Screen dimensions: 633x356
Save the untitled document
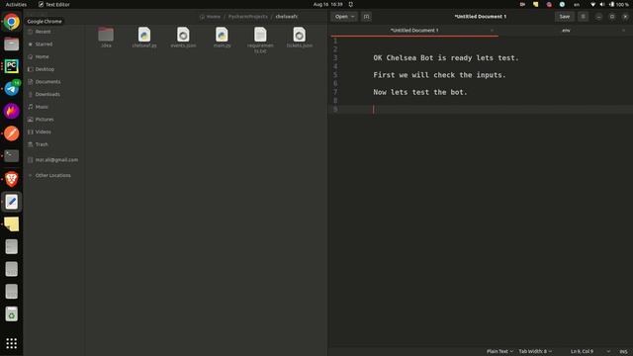565,17
